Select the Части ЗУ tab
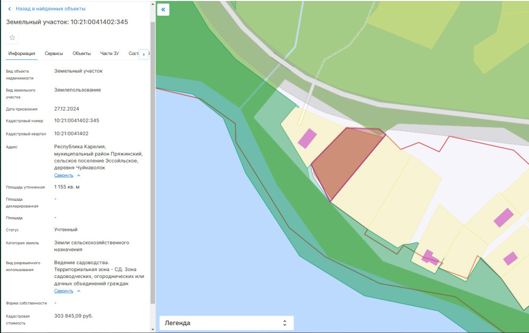529x333 pixels. click(110, 53)
